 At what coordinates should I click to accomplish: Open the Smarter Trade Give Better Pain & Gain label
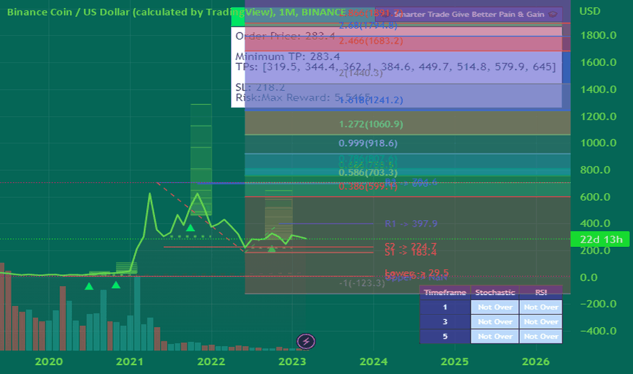pos(469,14)
